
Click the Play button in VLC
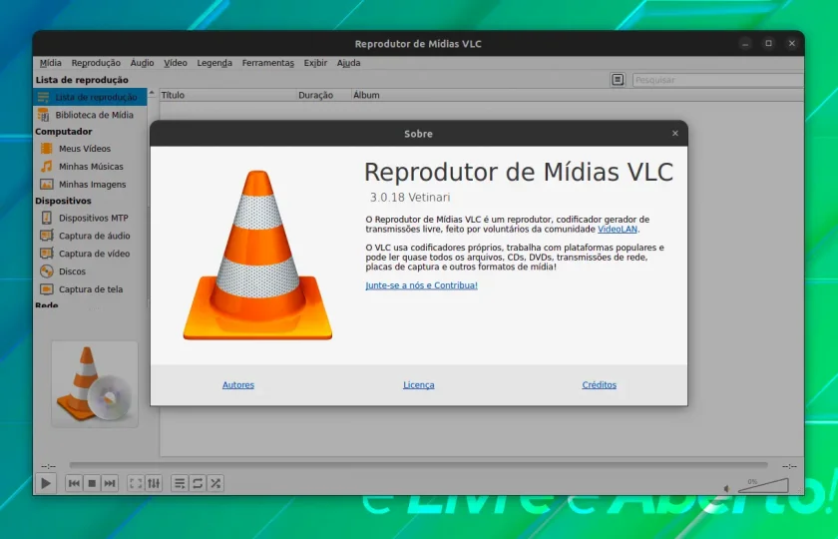pos(46,483)
